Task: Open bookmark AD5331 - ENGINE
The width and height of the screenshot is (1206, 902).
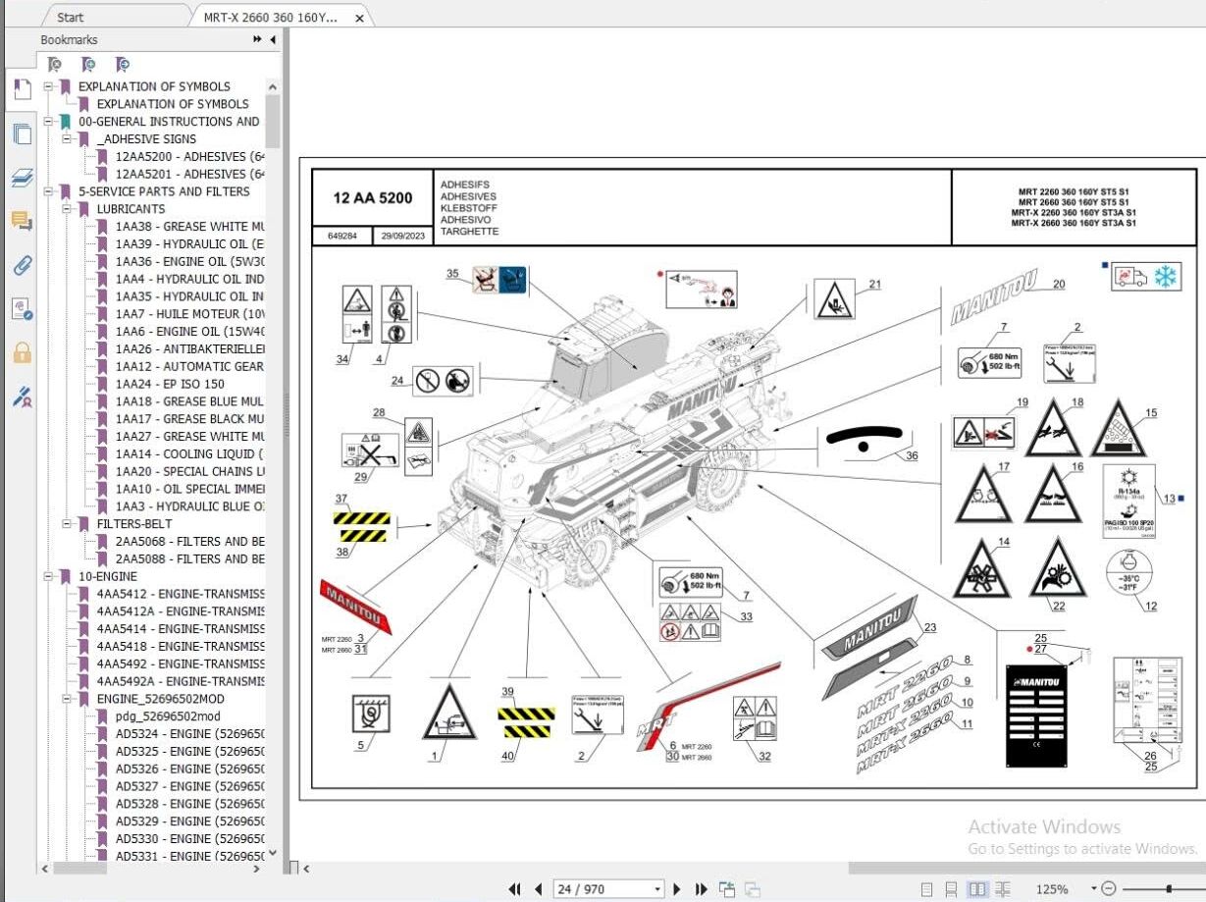Action: pyautogui.click(x=190, y=857)
